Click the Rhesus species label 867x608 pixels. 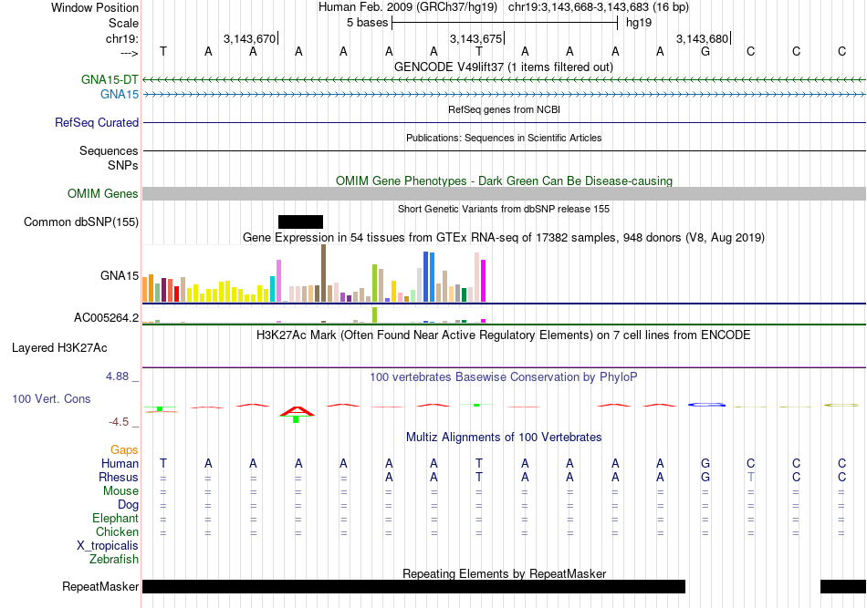click(x=119, y=477)
